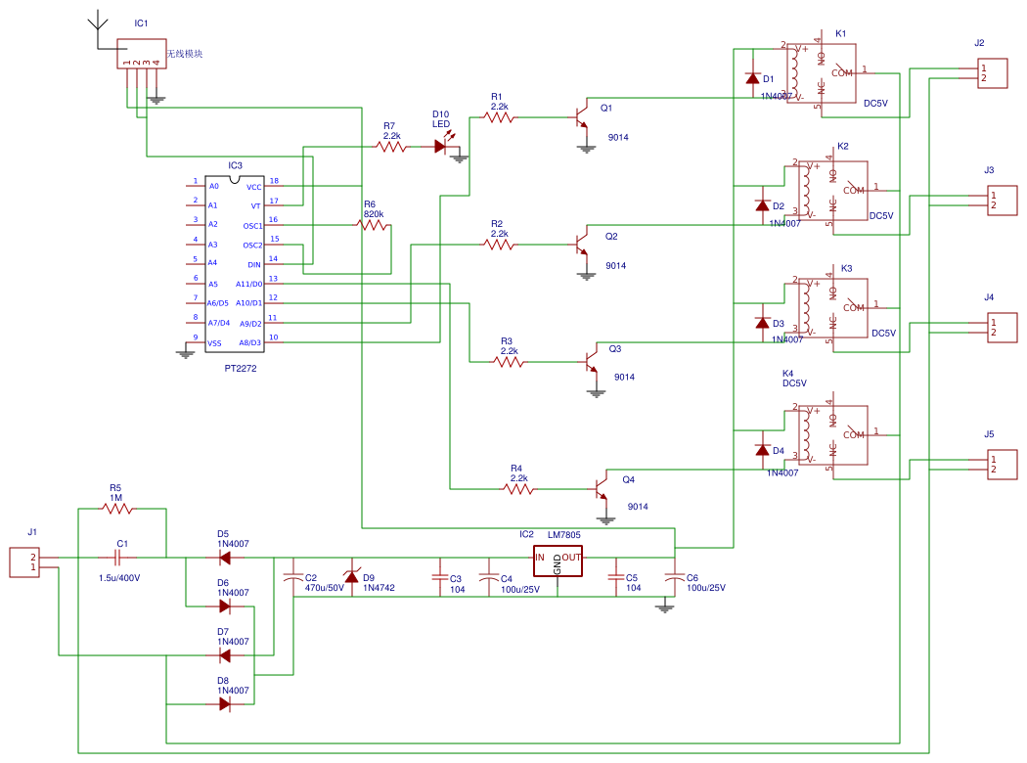Screen dimensions: 1027x763
Task: Select relay K2 symbol
Action: [x=833, y=191]
